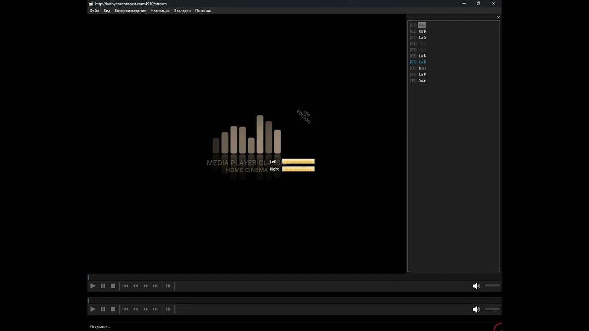Open the Вид menu
This screenshot has height=331, width=589.
[x=107, y=11]
